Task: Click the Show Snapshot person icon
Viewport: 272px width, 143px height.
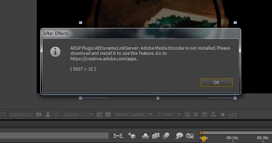Action: (48, 115)
